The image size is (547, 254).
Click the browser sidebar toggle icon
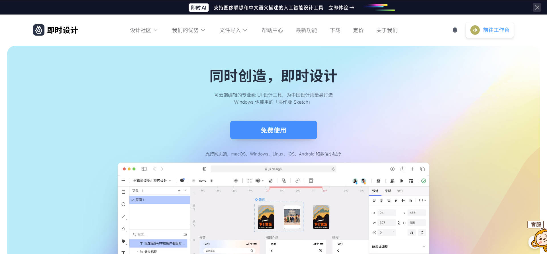[x=144, y=169]
